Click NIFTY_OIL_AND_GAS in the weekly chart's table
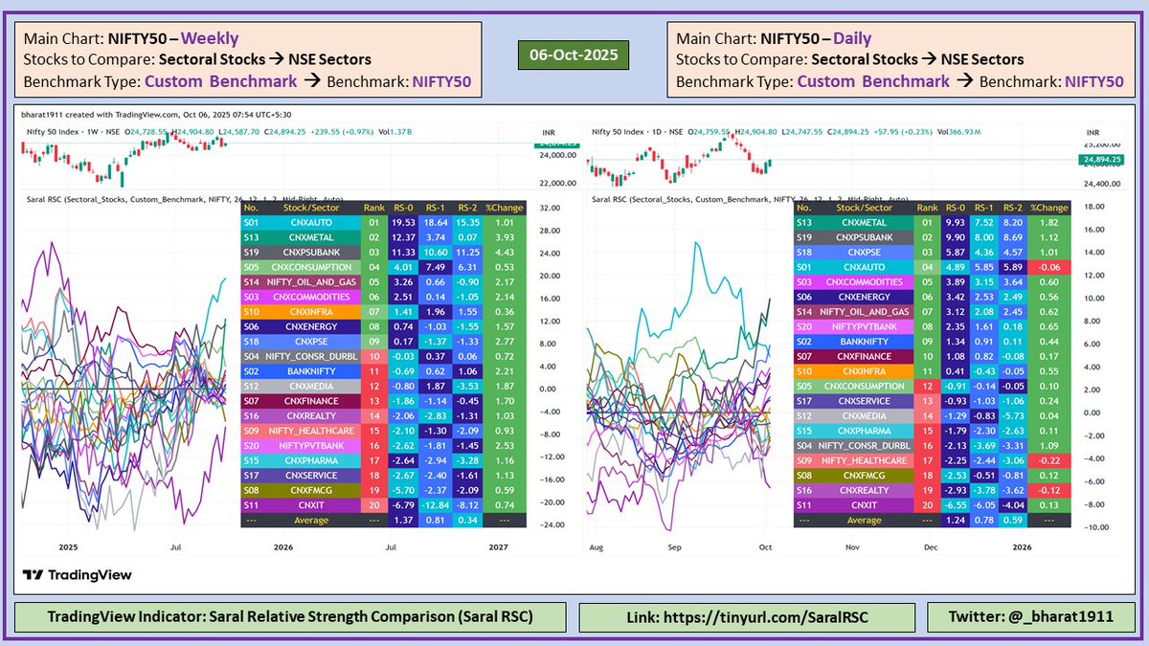This screenshot has height=646, width=1149. (x=311, y=284)
